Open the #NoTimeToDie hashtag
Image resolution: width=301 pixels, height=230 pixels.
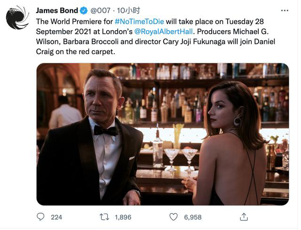coord(140,23)
